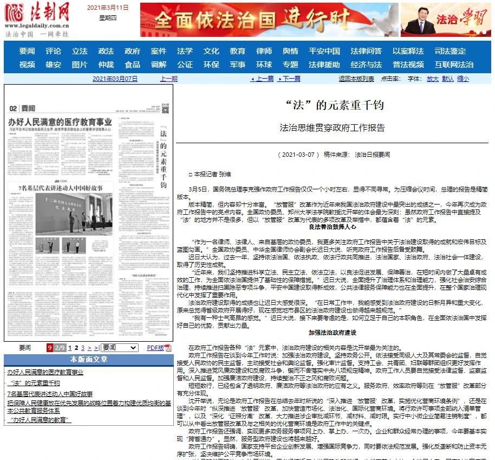Open 图片 in the navigation bar

(80, 65)
